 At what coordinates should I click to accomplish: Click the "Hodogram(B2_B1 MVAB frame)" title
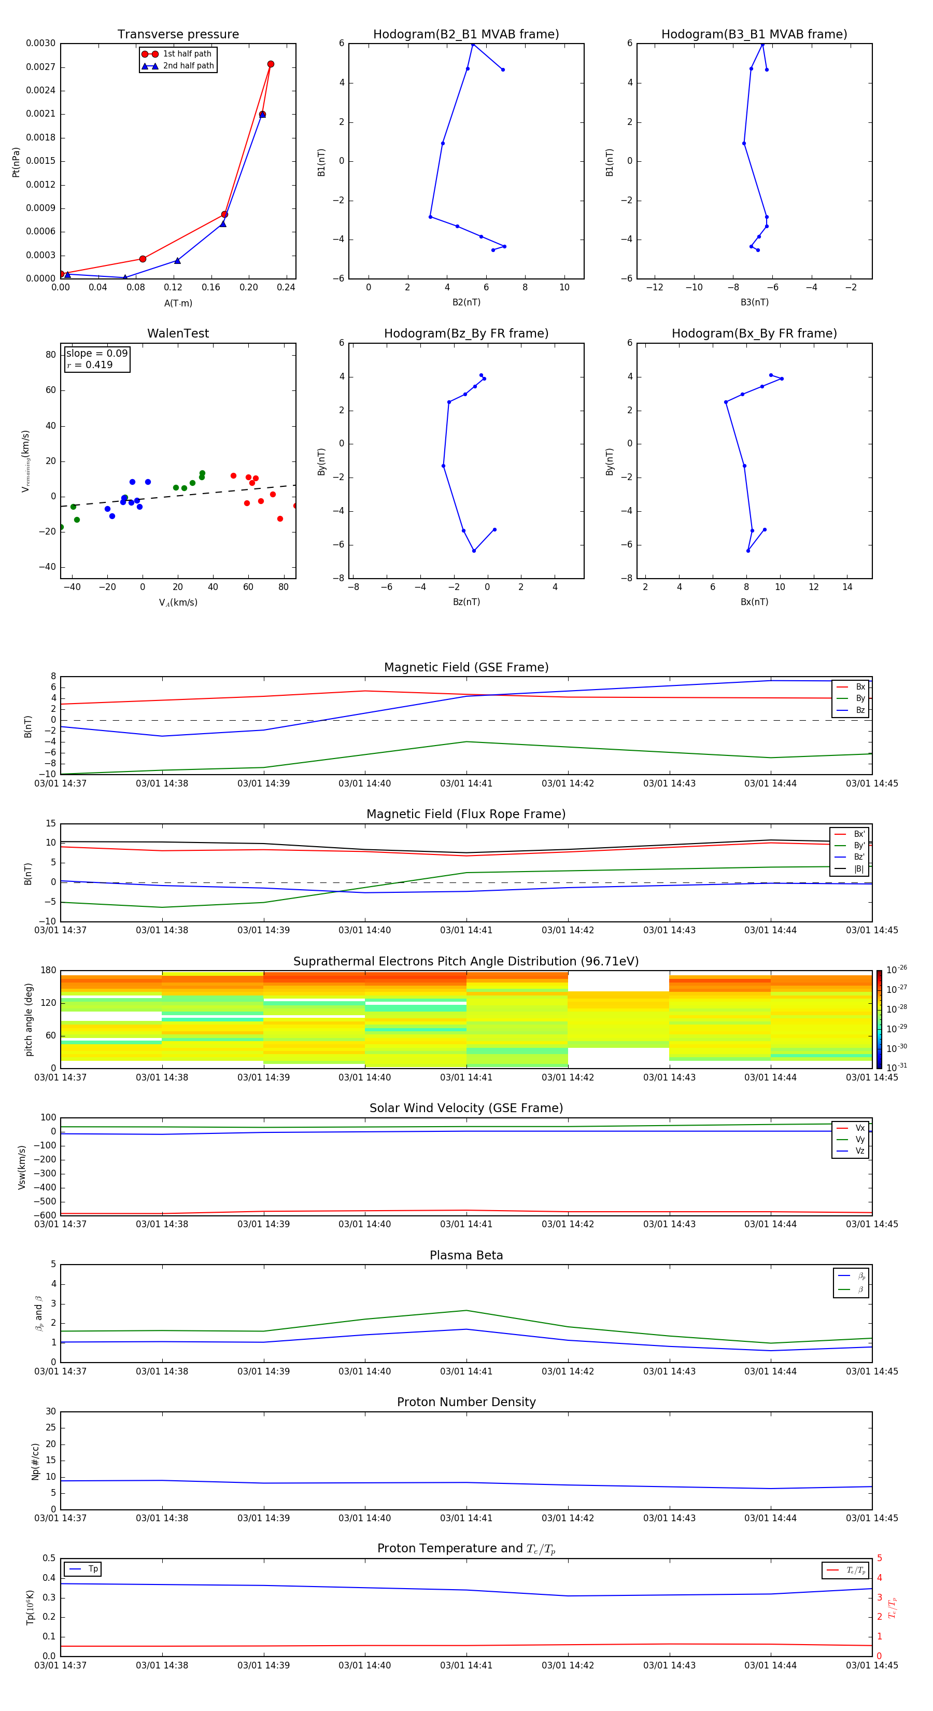point(466,35)
